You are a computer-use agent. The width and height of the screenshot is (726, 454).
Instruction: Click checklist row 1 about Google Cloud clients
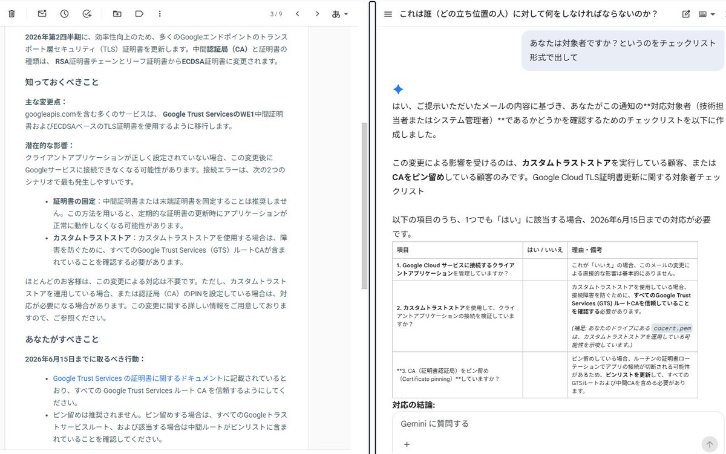click(x=544, y=269)
